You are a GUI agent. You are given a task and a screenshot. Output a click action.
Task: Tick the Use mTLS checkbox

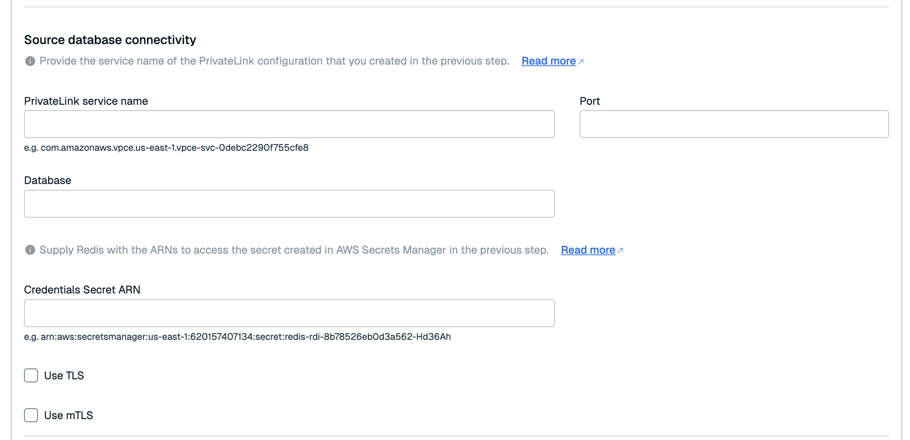31,415
